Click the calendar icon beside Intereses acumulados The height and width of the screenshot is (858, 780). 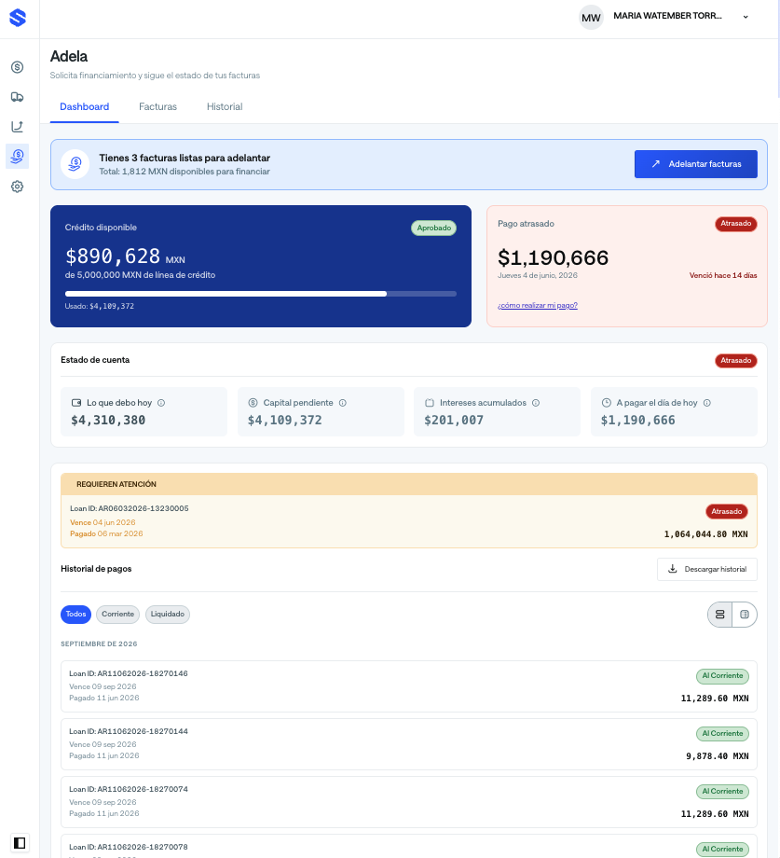tap(430, 403)
